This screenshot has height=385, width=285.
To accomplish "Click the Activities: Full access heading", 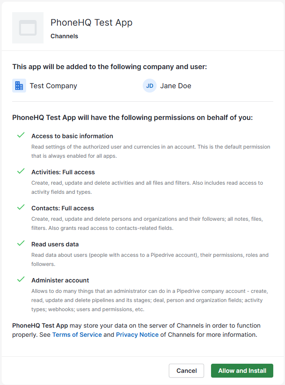I will coord(63,172).
